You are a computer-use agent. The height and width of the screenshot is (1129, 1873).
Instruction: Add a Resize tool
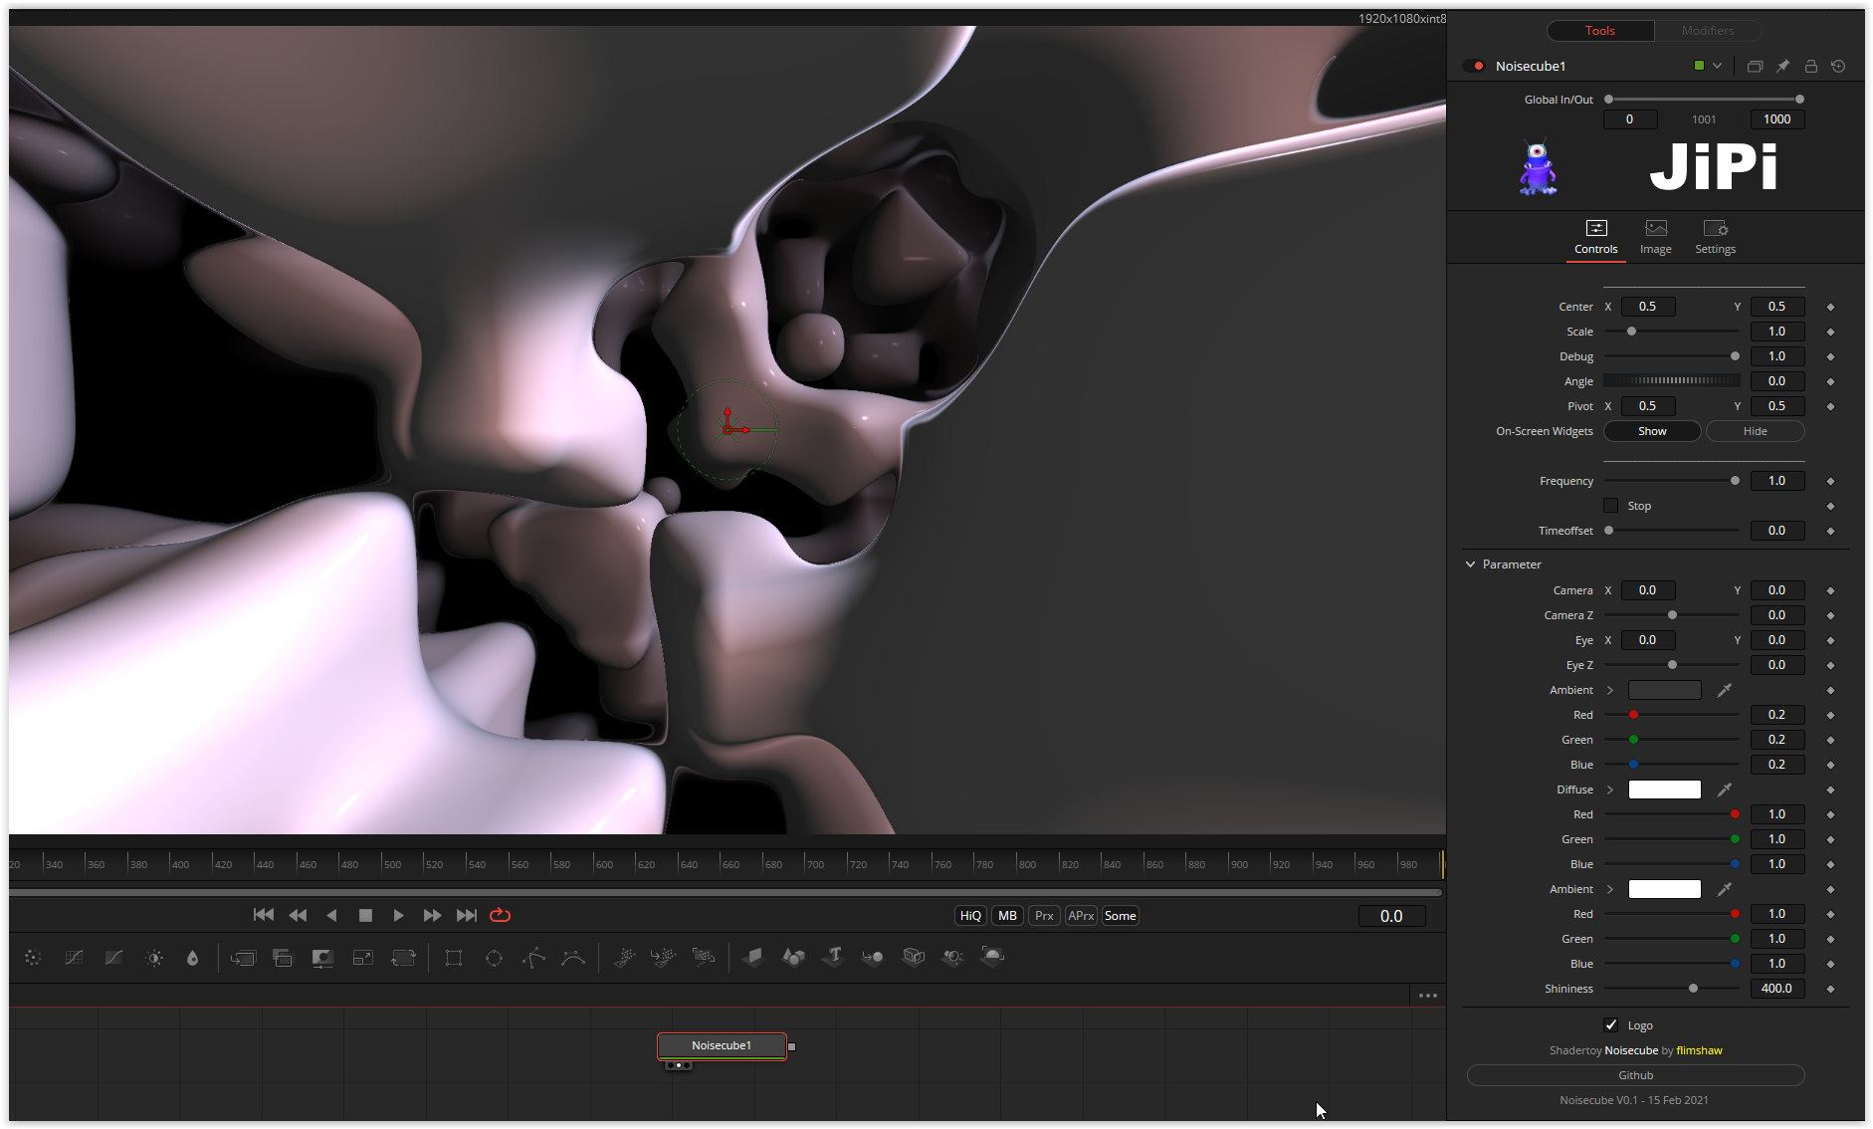click(363, 958)
